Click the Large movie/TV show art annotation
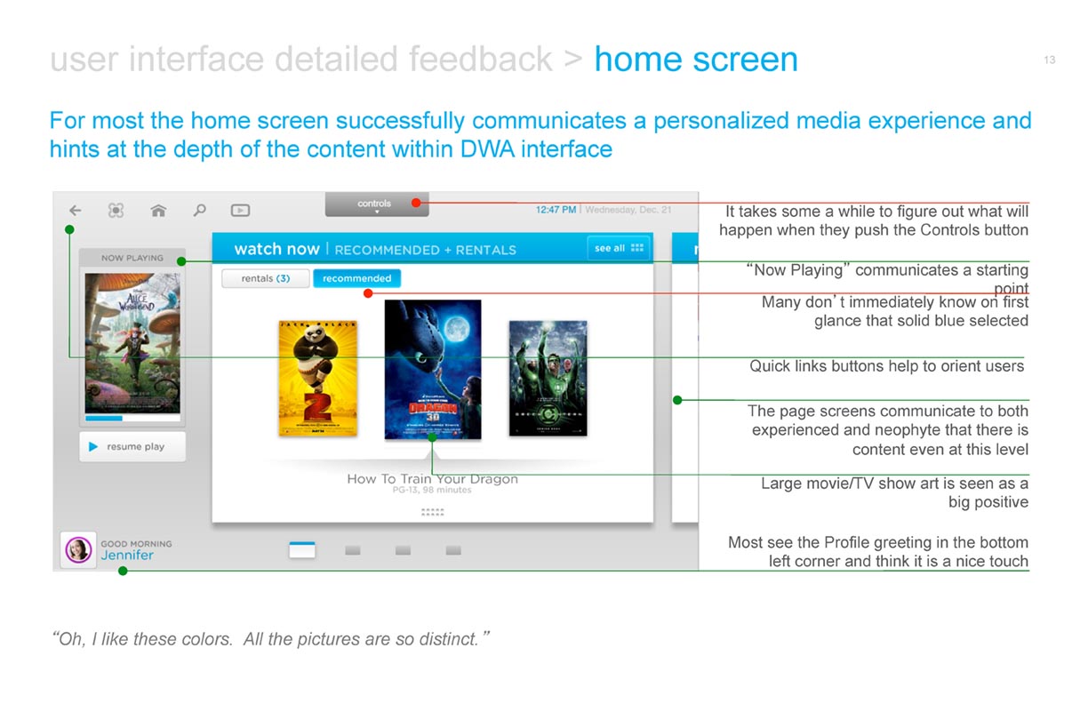 894,492
